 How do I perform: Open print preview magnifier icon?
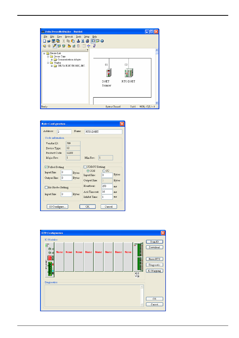[x=83, y=41]
